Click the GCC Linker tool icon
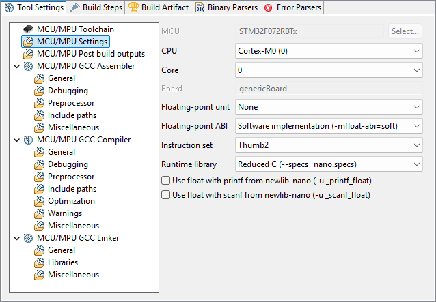The image size is (436, 302). click(28, 238)
